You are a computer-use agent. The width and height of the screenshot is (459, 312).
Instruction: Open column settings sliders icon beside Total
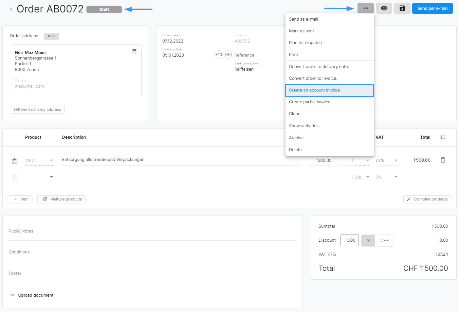tap(443, 137)
